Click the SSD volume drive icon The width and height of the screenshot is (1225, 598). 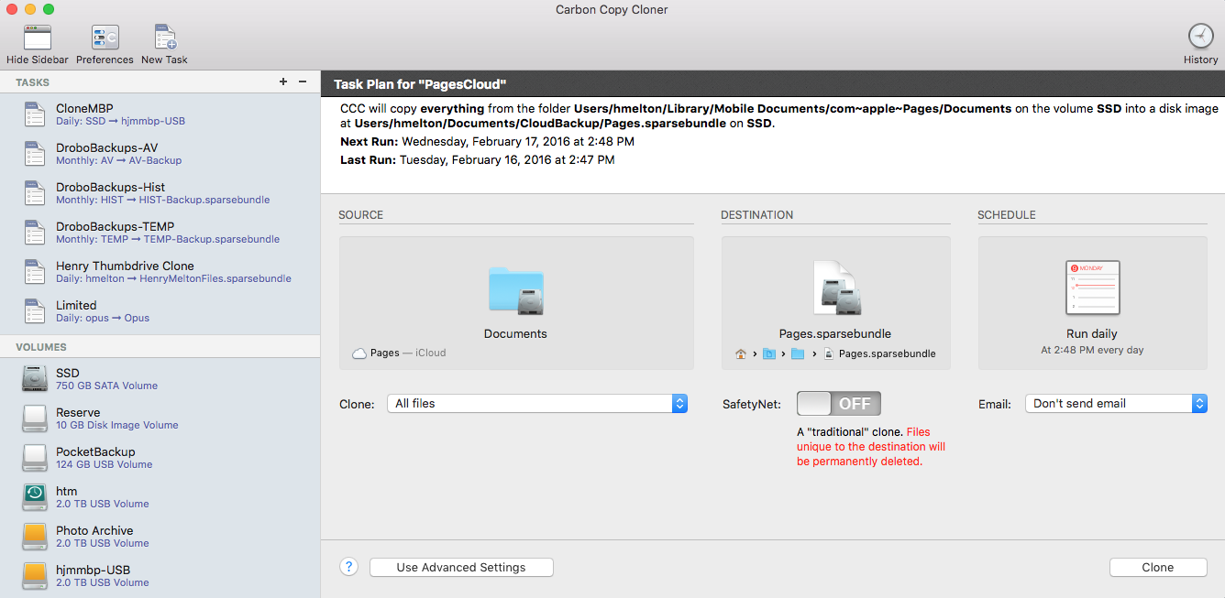(x=35, y=379)
